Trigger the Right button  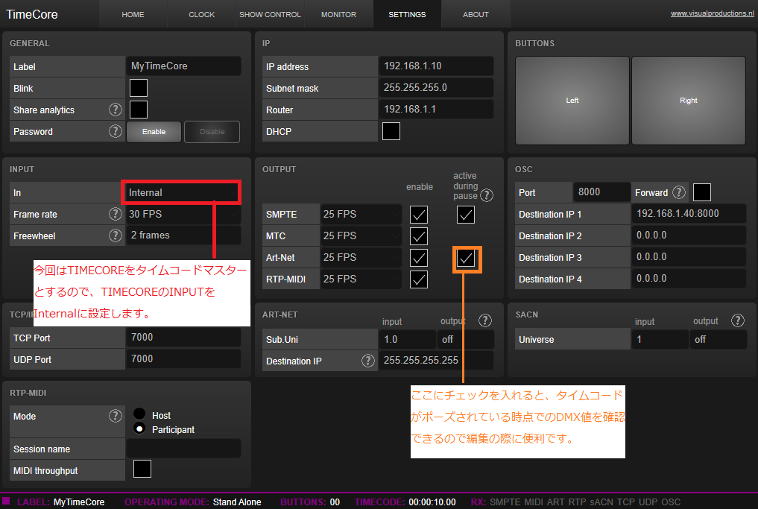click(x=689, y=101)
